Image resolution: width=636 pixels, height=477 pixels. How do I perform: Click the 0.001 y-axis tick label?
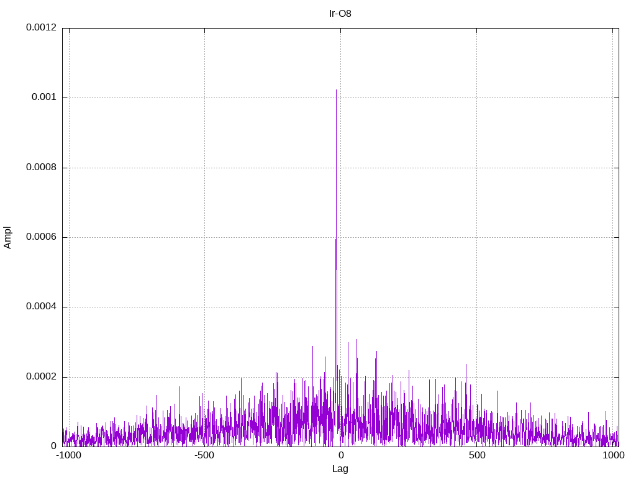pyautogui.click(x=44, y=98)
